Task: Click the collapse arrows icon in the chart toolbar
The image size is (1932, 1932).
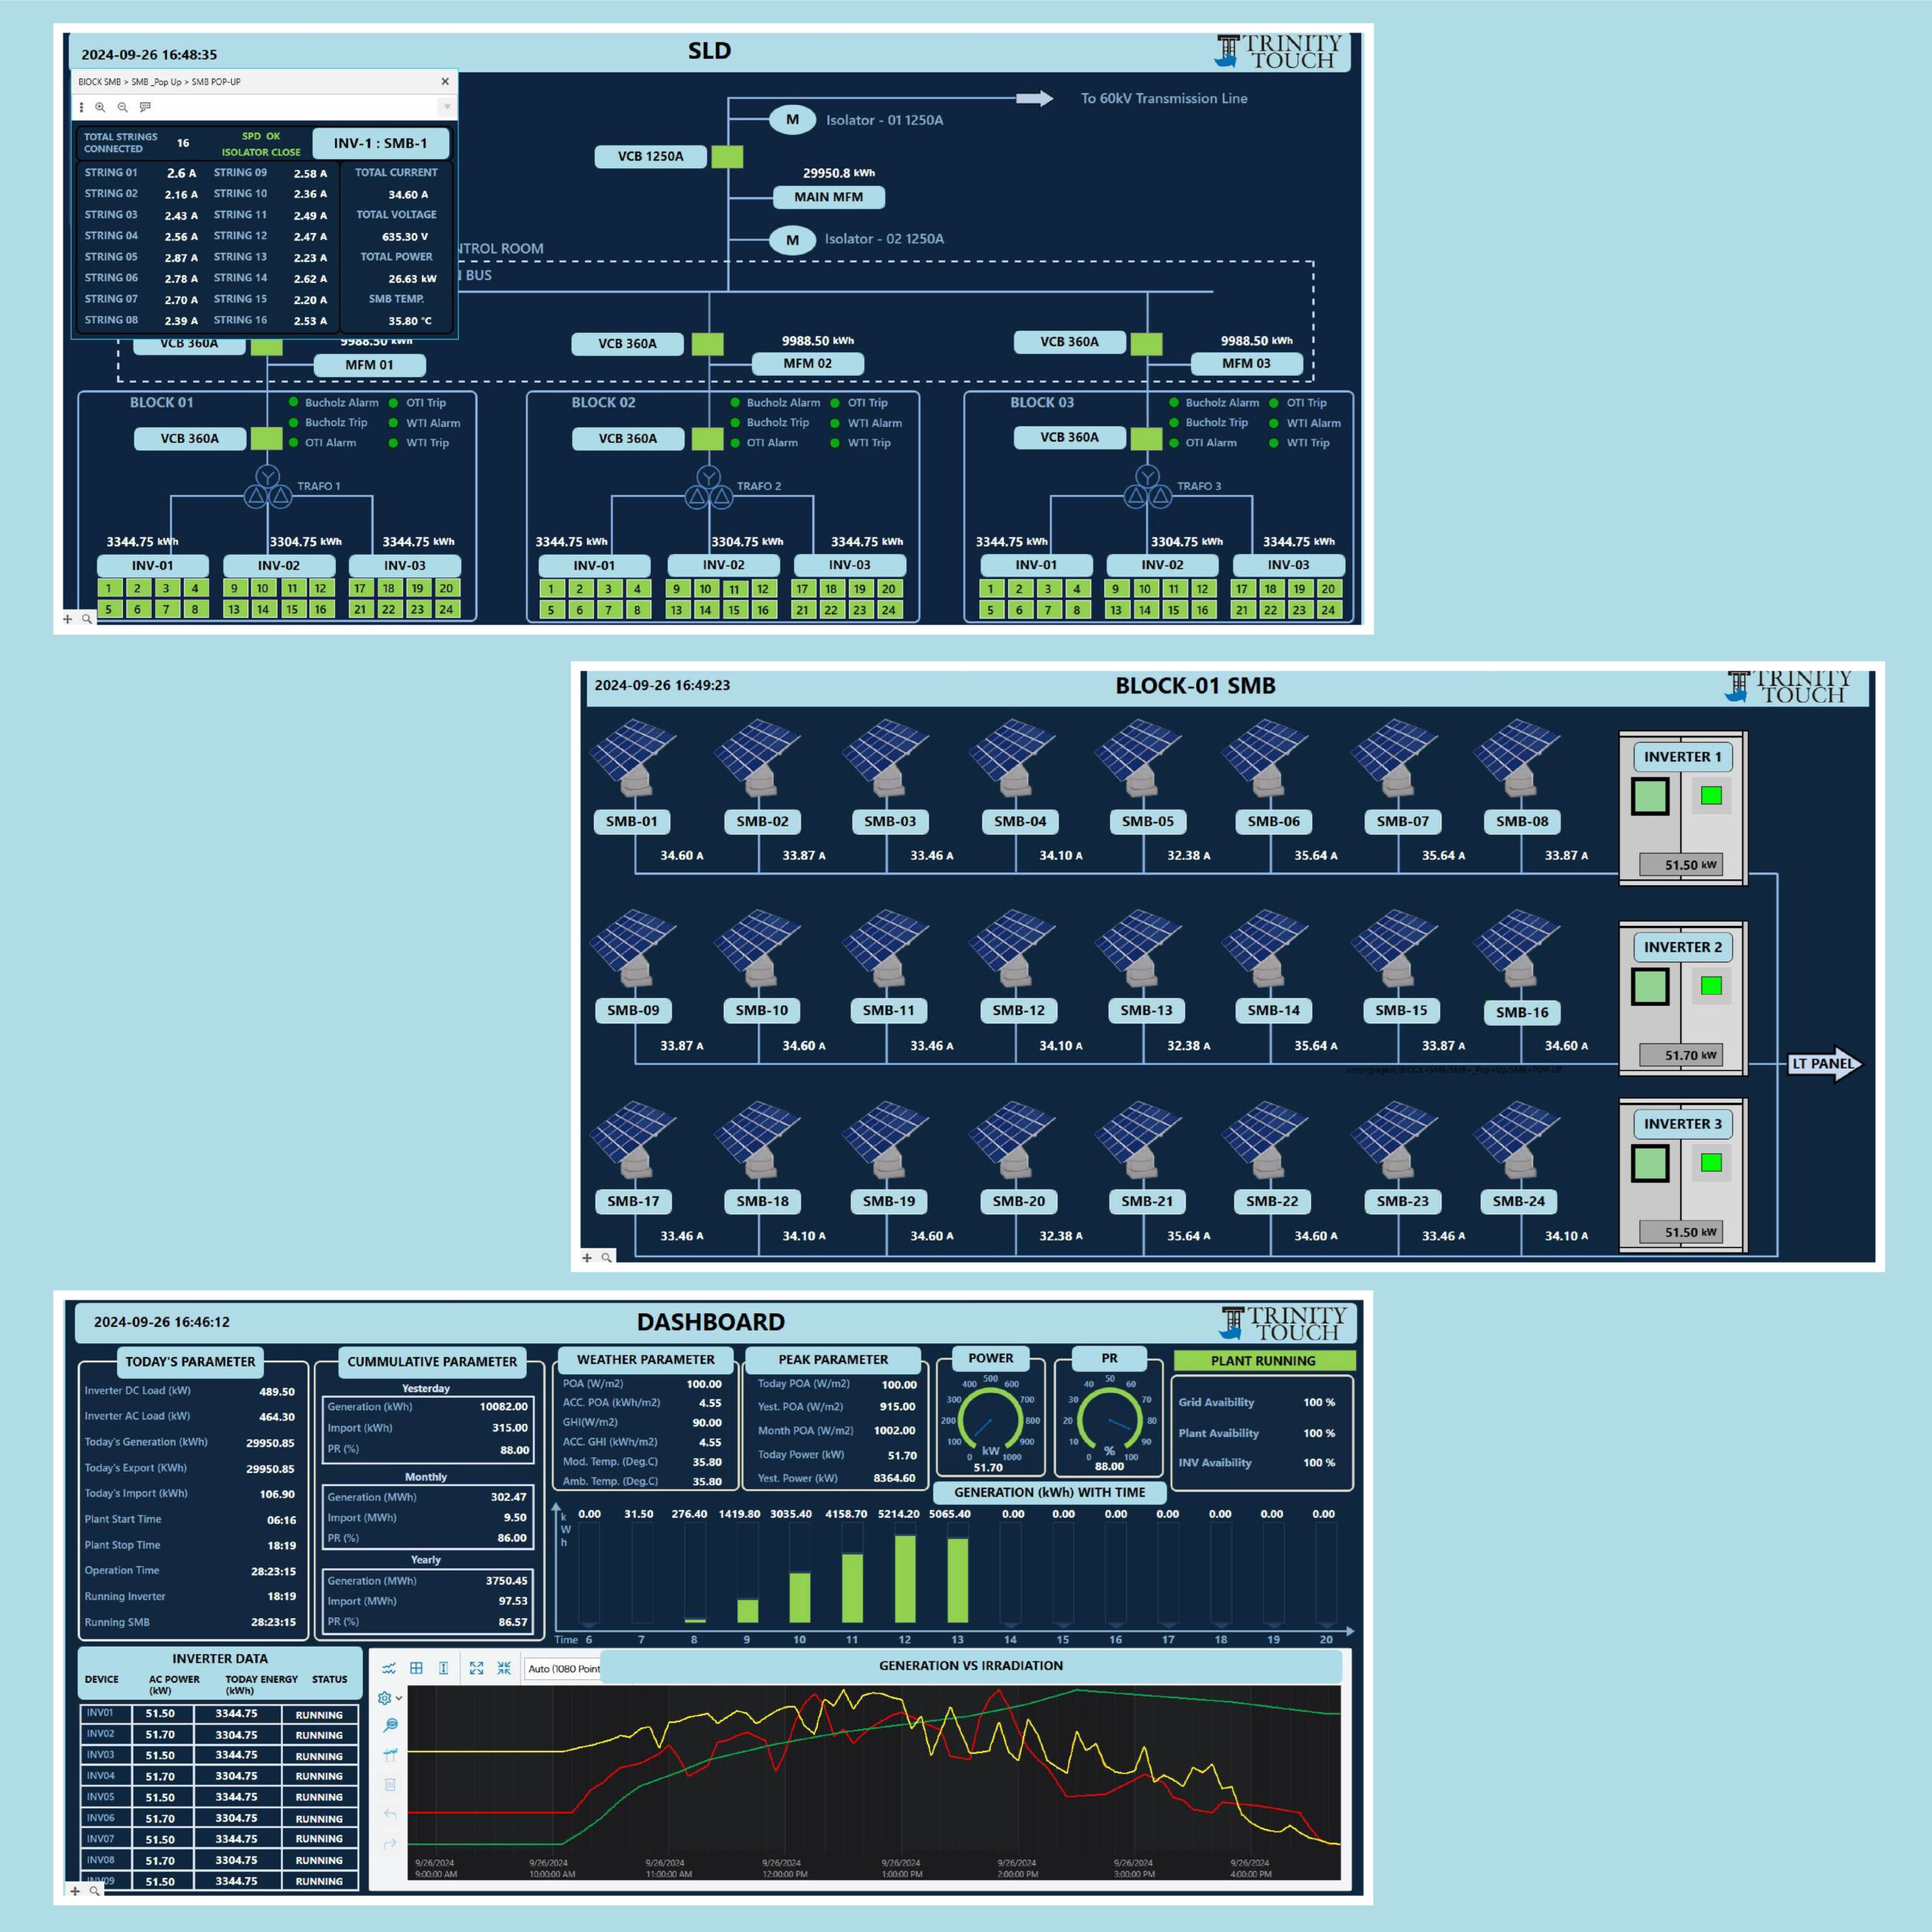Action: tap(504, 1668)
